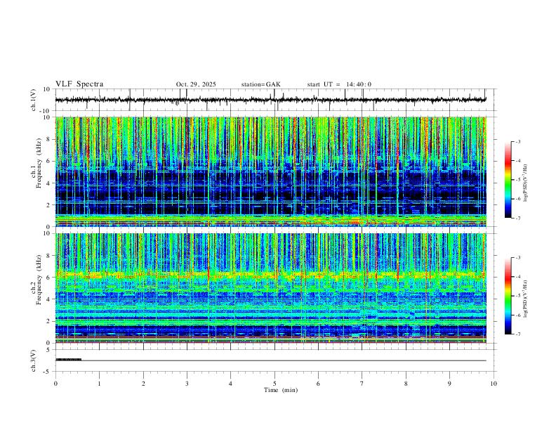Click the "Time (min)" axis title
The height and width of the screenshot is (430, 556).
[x=281, y=390]
